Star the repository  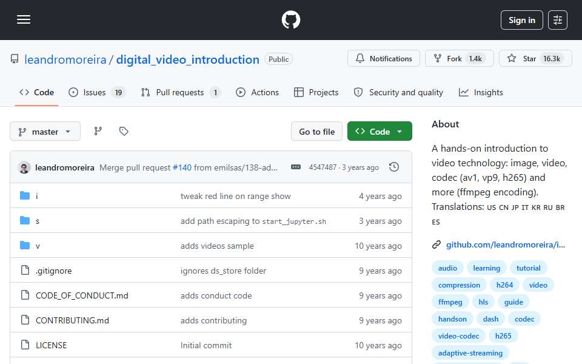click(x=535, y=59)
